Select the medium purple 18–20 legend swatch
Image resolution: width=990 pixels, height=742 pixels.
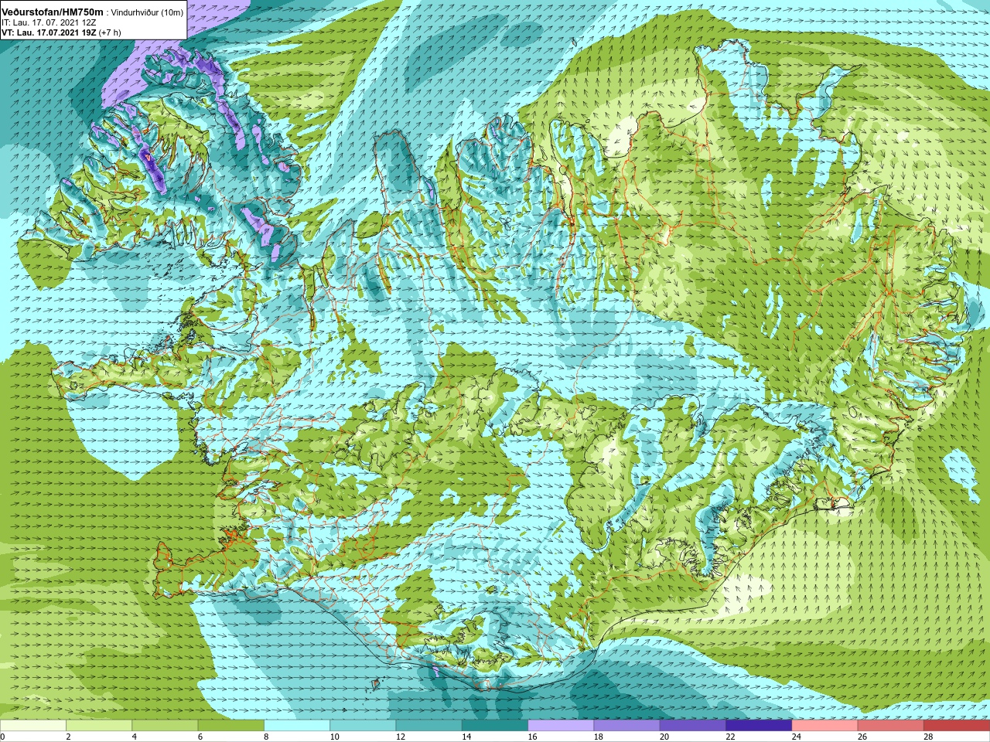click(x=626, y=726)
